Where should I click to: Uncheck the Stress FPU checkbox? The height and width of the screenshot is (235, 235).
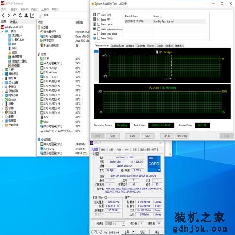[x=99, y=20]
